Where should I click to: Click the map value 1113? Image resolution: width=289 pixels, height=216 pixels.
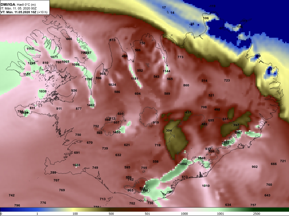pyautogui.click(x=30, y=49)
